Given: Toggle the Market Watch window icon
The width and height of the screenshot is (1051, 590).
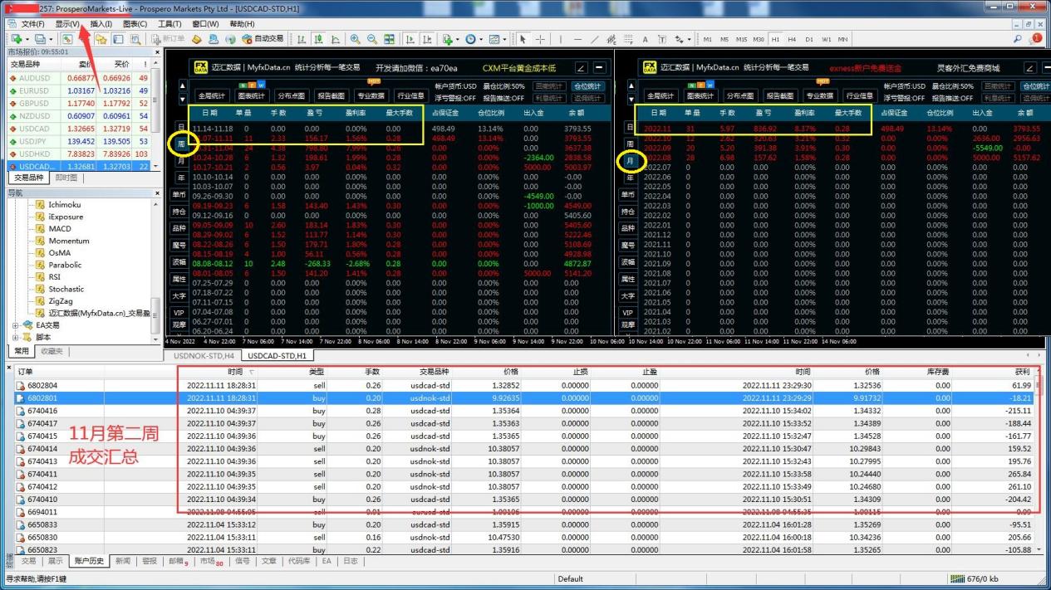Looking at the screenshot, I should click(x=66, y=39).
